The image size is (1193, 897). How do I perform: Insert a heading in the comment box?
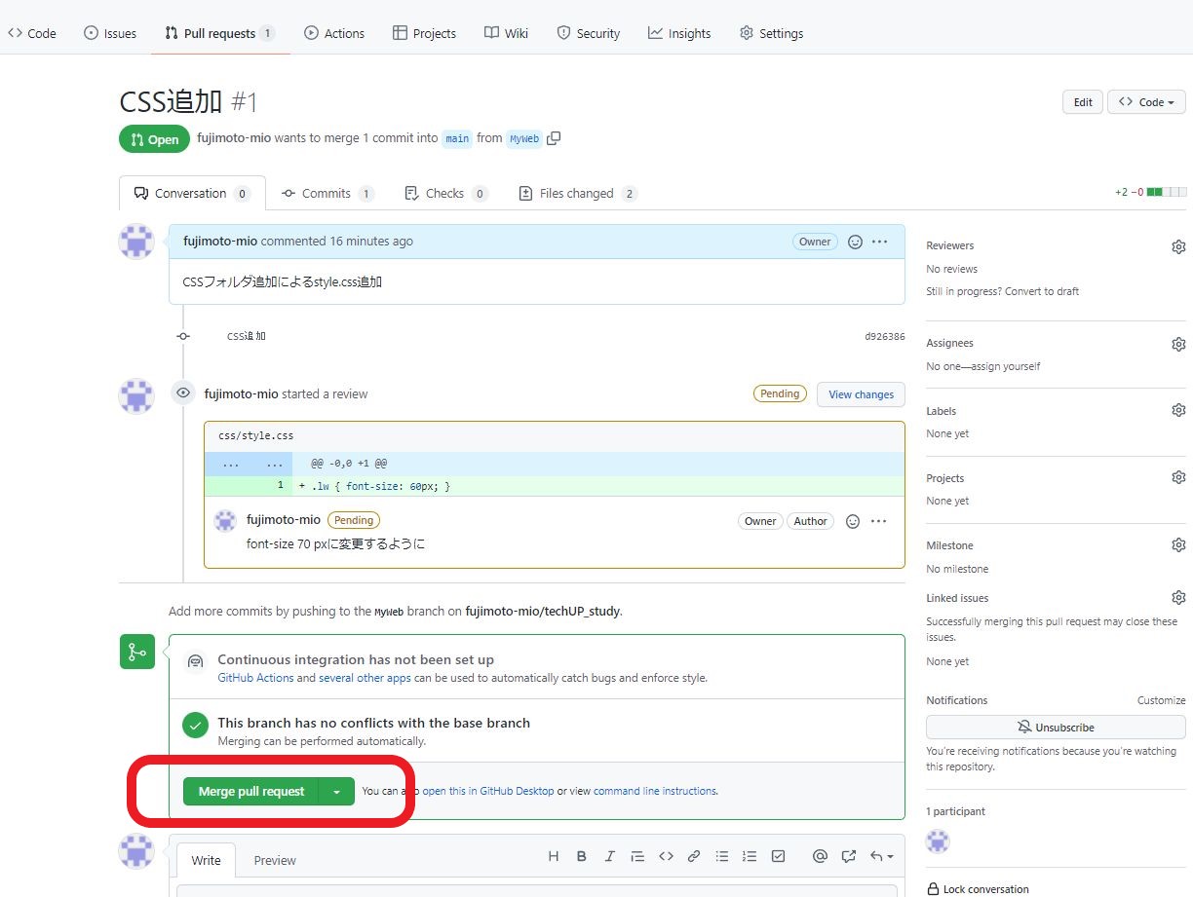click(x=554, y=856)
